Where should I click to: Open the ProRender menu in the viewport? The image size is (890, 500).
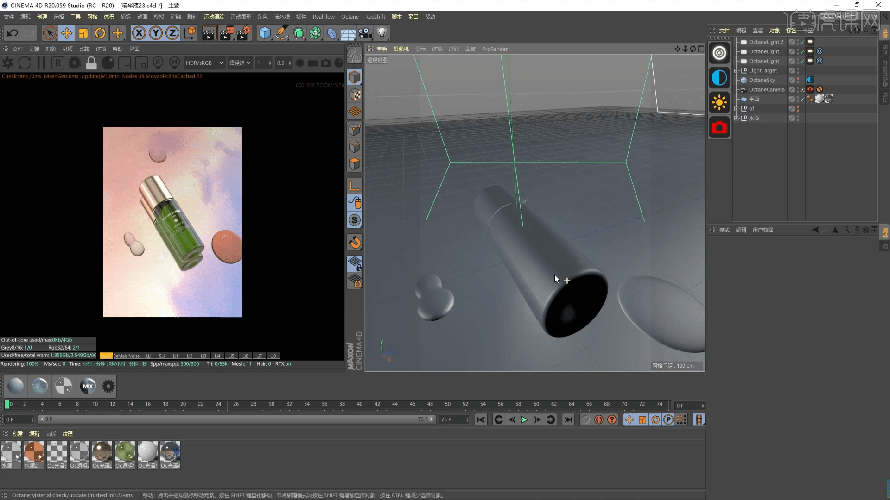click(495, 49)
